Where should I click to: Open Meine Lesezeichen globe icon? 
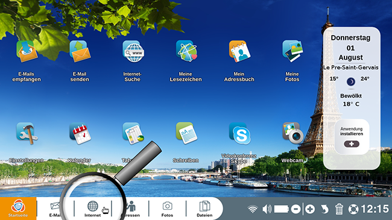(186, 51)
